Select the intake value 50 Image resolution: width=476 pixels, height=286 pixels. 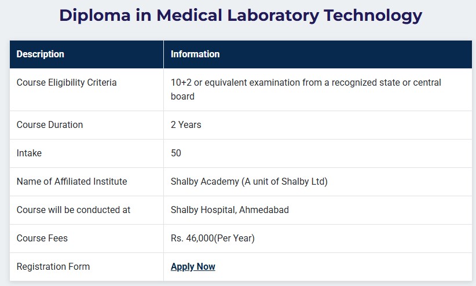pos(176,153)
